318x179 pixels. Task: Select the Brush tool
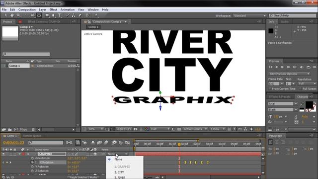click(x=68, y=15)
